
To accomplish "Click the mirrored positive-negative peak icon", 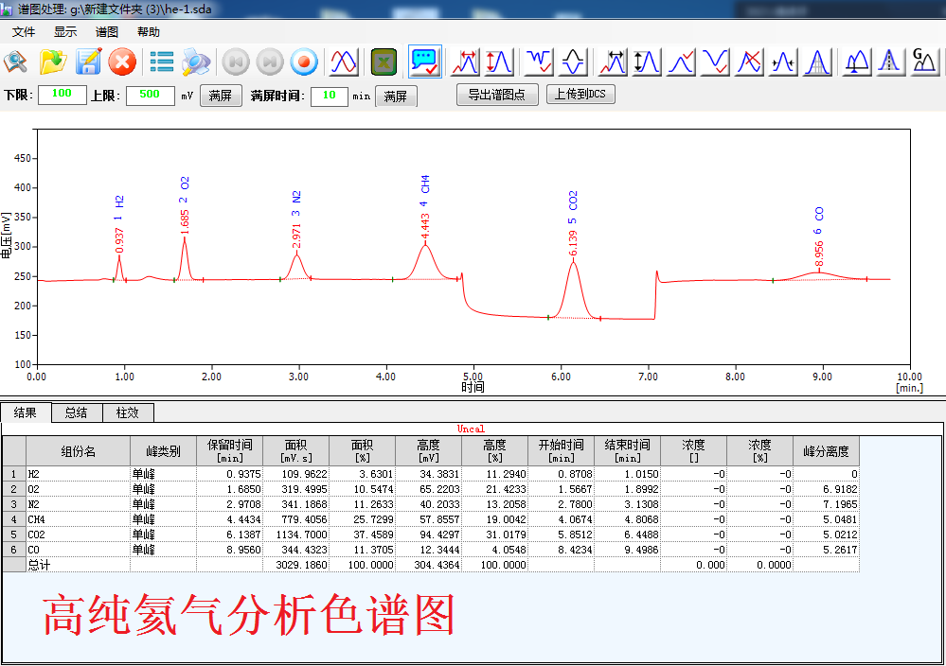I will (x=573, y=61).
